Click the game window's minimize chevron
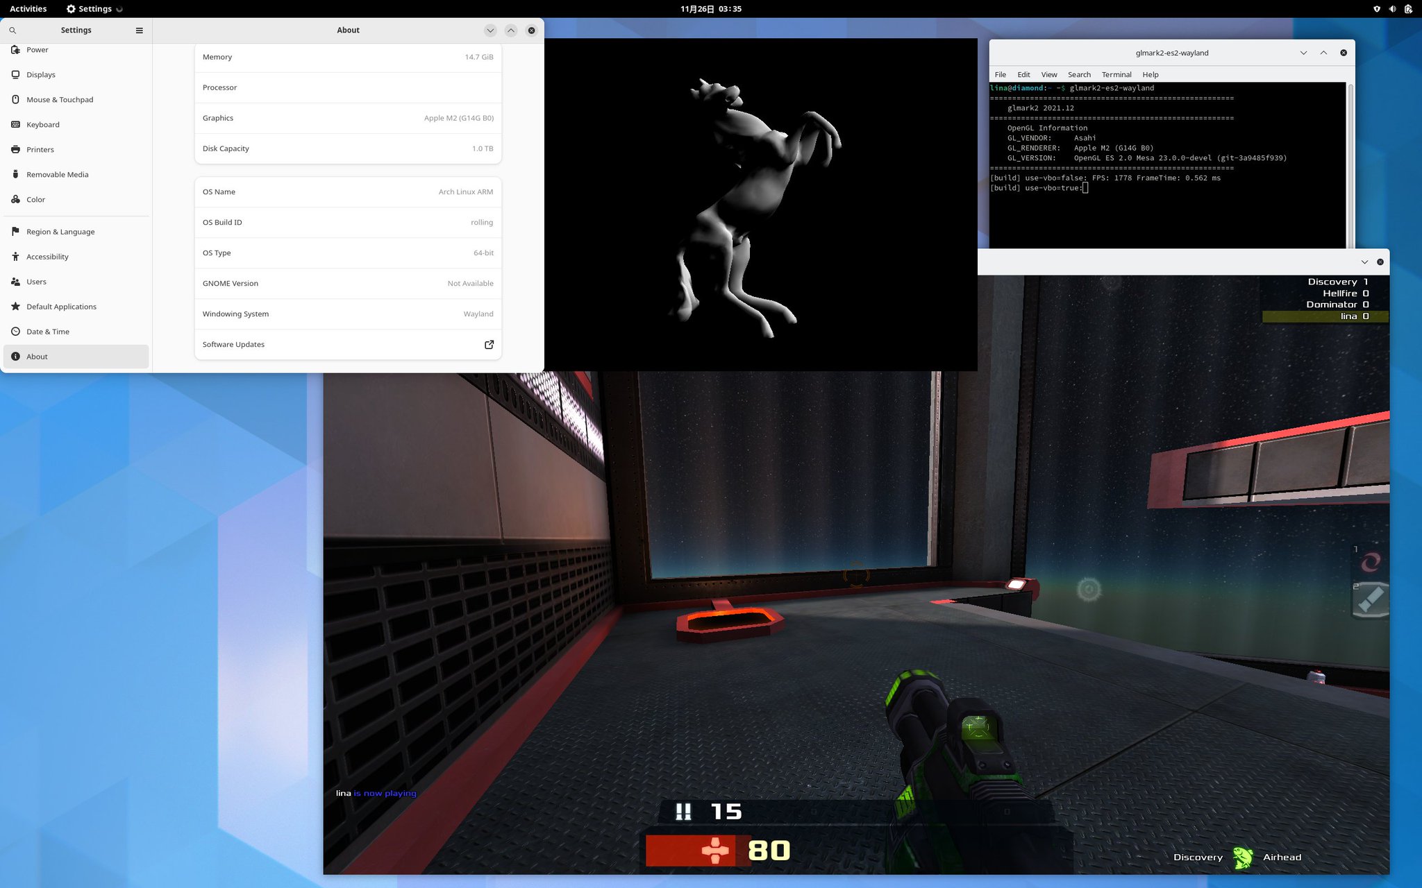This screenshot has width=1422, height=888. (x=1364, y=262)
